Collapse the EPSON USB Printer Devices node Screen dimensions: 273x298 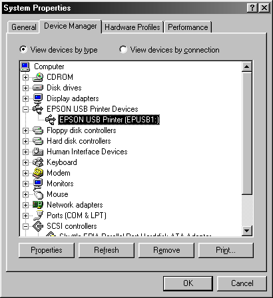pos(25,109)
